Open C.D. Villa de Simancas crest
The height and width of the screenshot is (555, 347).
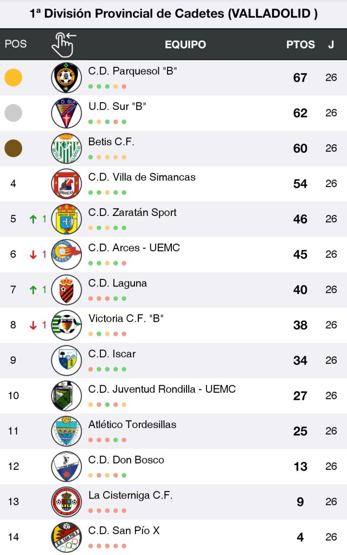[x=66, y=183]
